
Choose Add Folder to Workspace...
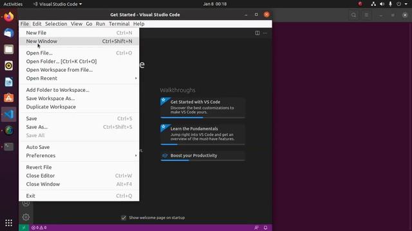click(x=79, y=90)
